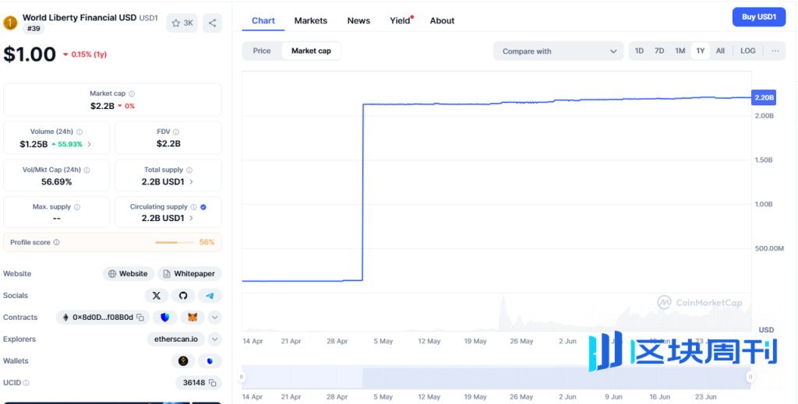Click the USD1 coin logo
Image resolution: width=798 pixels, height=404 pixels.
point(10,23)
